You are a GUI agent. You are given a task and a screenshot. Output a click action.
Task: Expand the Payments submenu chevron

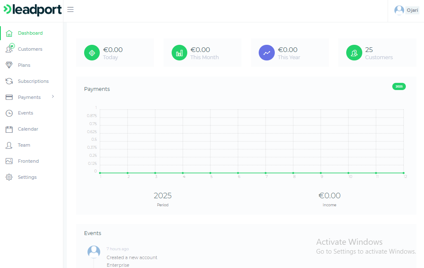53,97
